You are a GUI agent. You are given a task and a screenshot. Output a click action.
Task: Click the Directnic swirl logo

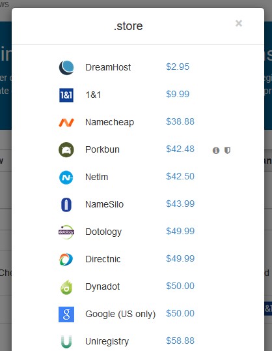pos(66,260)
